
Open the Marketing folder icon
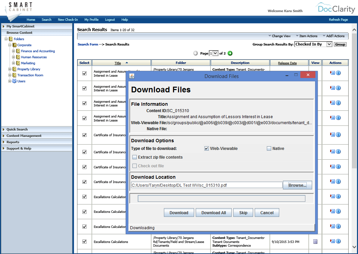pyautogui.click(x=19, y=63)
